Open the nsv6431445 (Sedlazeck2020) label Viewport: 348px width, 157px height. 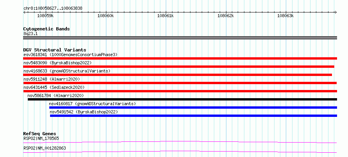coord(54,87)
